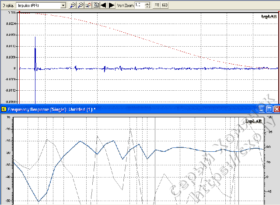Click the Vert Zoom value field
The image size is (280, 205).
click(139, 5)
